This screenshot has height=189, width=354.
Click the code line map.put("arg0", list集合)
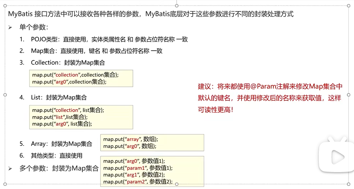[62, 124]
